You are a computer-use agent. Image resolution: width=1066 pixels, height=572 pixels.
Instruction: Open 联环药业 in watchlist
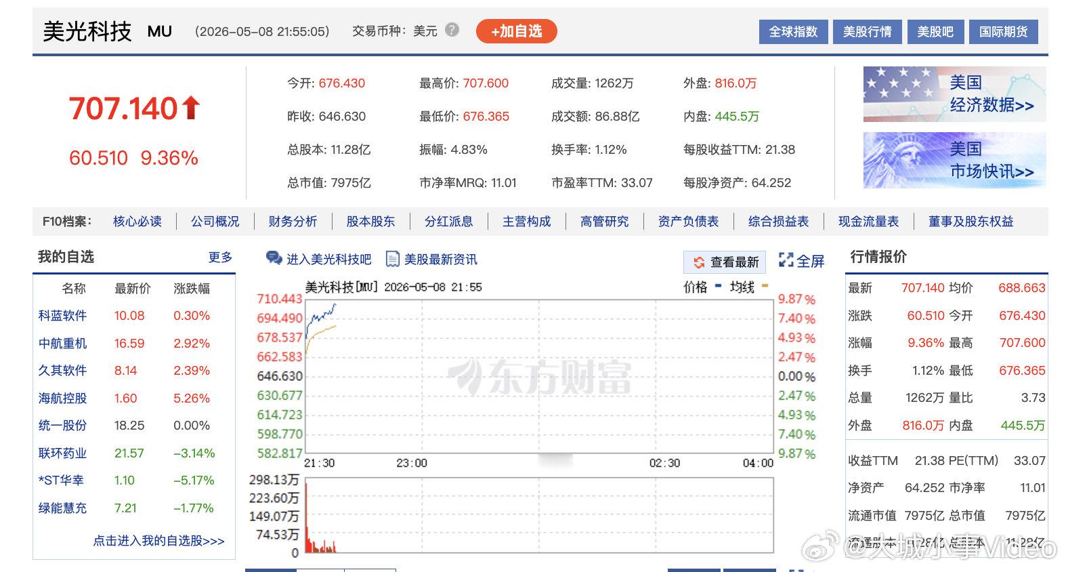[62, 453]
